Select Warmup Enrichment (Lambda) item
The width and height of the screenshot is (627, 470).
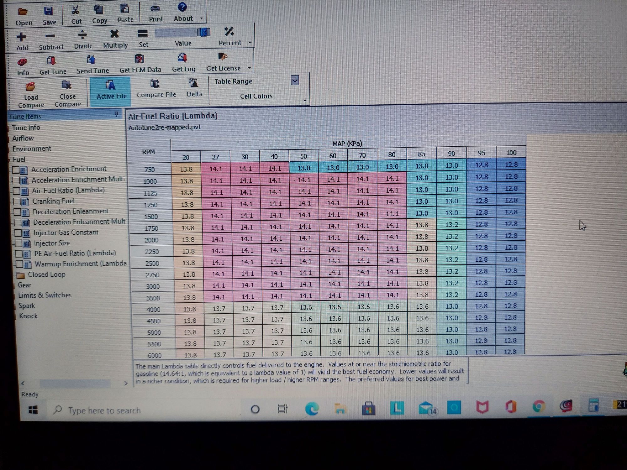tap(80, 264)
